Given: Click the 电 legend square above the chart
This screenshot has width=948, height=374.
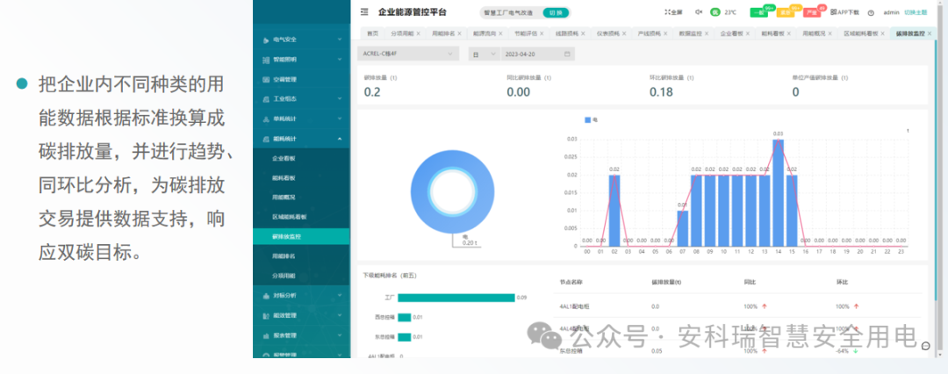Looking at the screenshot, I should (x=587, y=119).
